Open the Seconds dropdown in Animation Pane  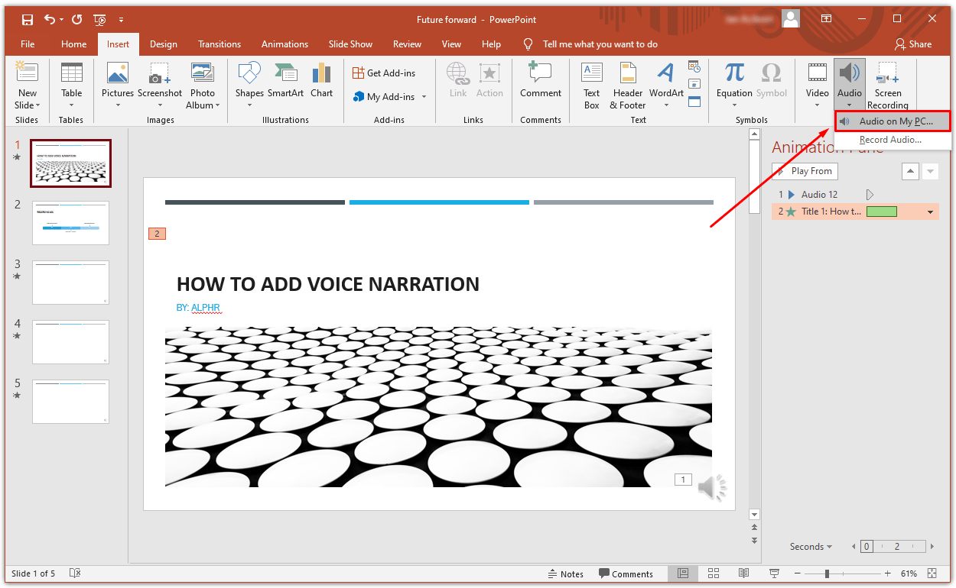[810, 546]
